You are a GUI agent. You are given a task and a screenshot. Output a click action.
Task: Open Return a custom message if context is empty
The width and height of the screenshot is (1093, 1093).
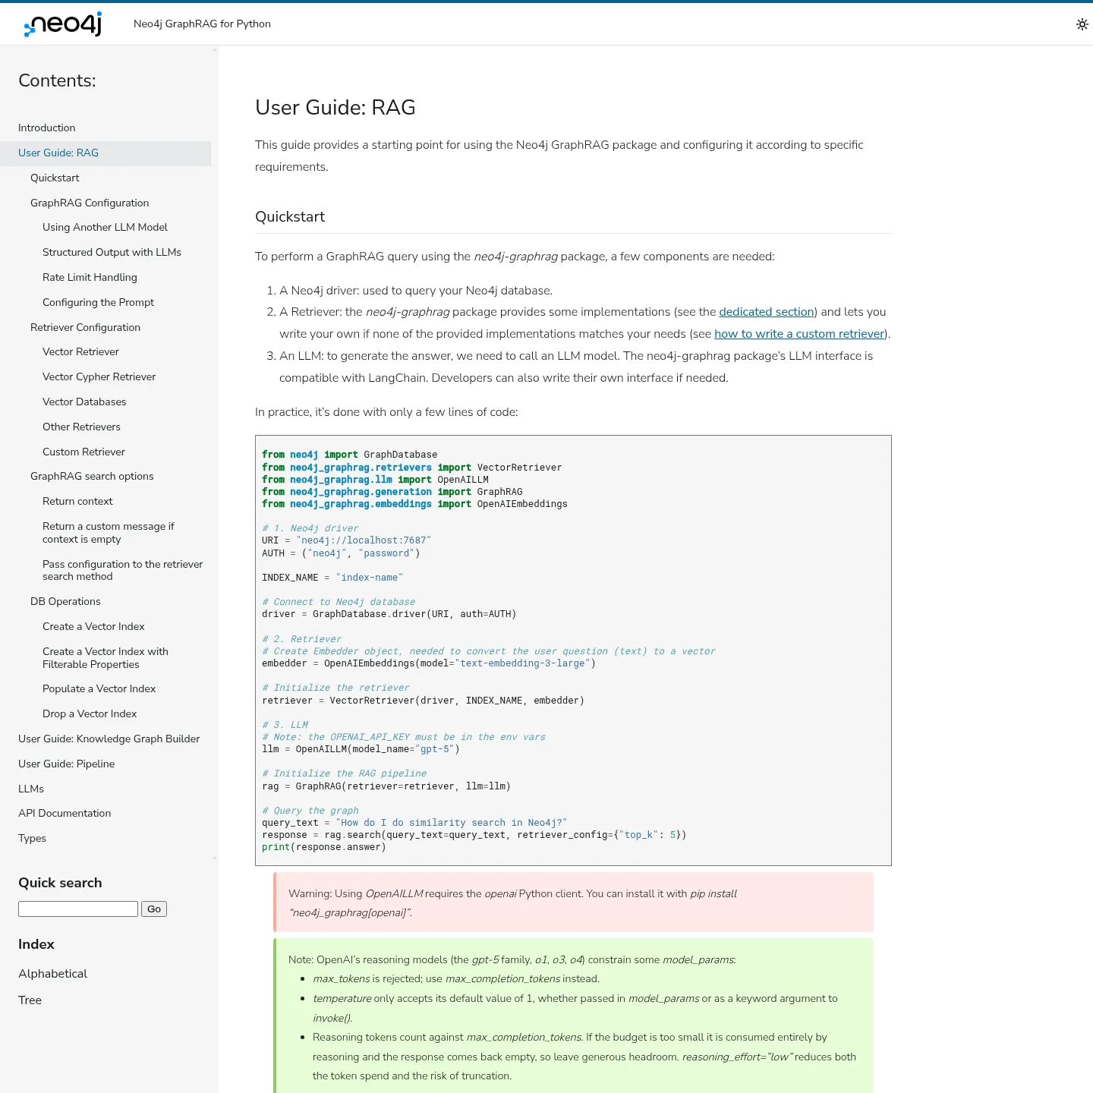coord(109,532)
